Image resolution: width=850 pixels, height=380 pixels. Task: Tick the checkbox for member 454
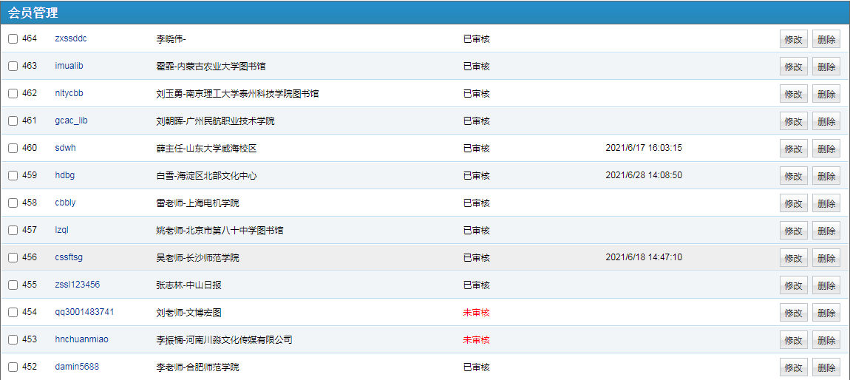13,313
